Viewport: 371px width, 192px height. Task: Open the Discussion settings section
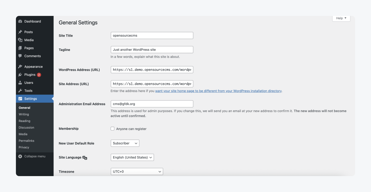26,127
